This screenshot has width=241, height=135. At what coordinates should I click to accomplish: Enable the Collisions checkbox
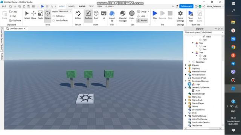click(x=53, y=16)
